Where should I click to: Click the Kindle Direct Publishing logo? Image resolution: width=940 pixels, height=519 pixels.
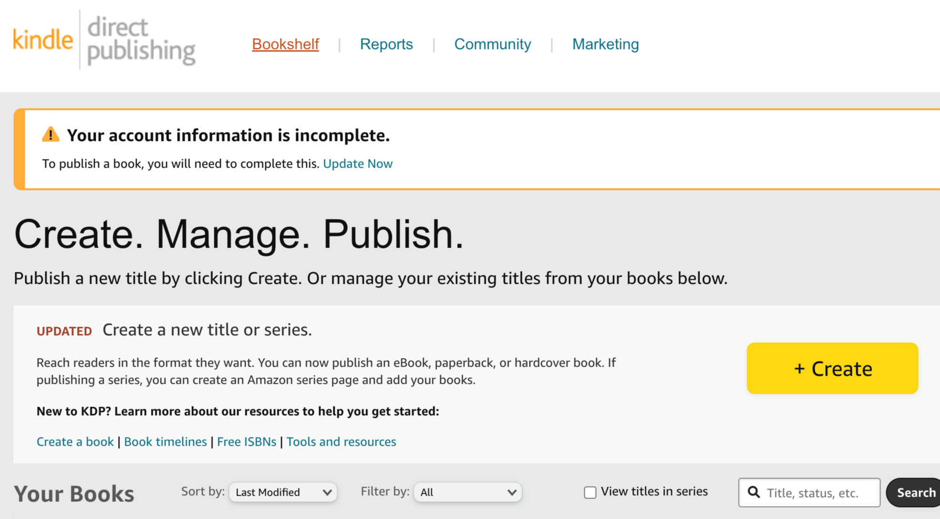click(x=104, y=40)
